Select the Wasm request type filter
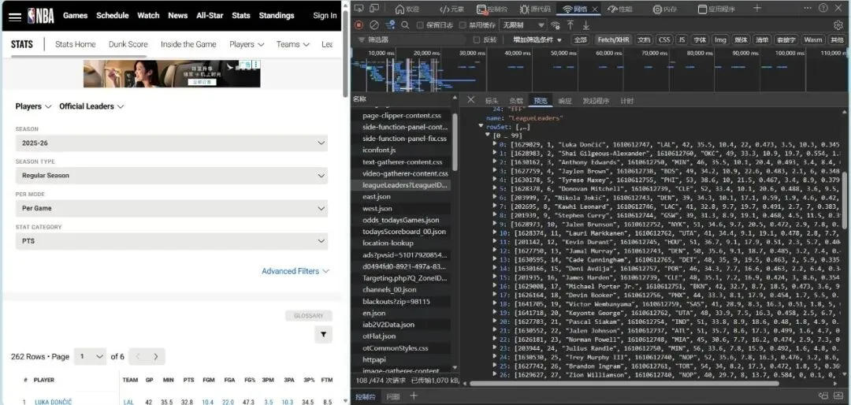Screen dimensions: 851x405 click(813, 39)
